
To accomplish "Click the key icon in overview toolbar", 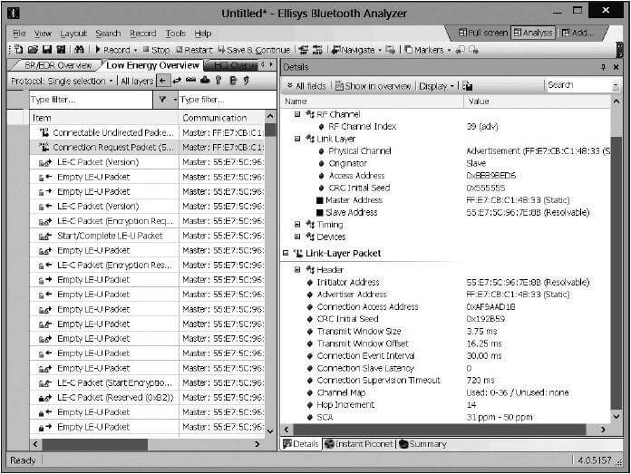I will 218,82.
